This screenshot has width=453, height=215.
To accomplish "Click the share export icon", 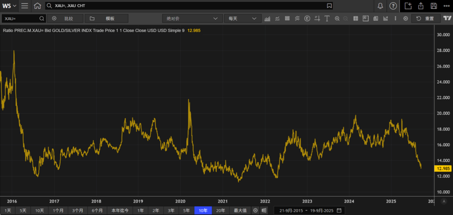I will 421,6.
